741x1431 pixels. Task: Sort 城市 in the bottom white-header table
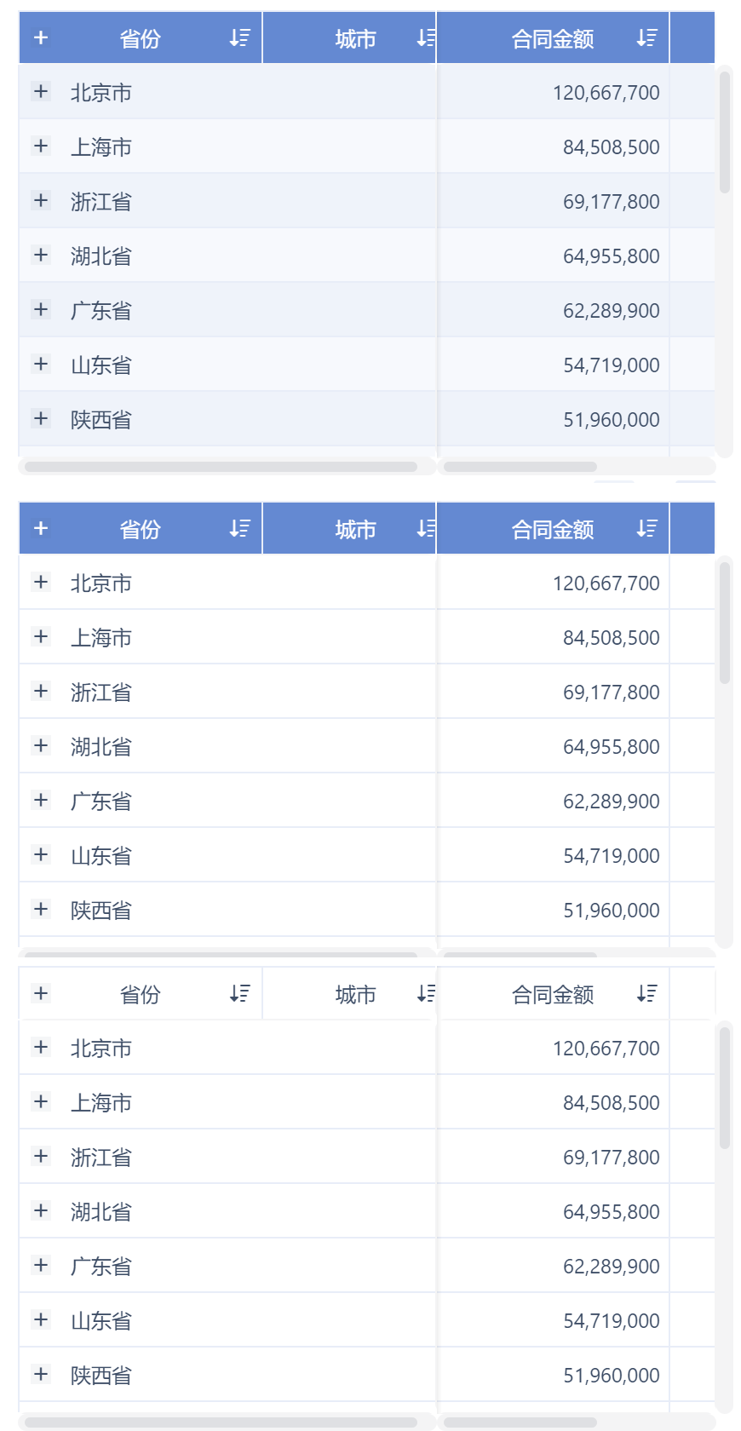tap(426, 993)
